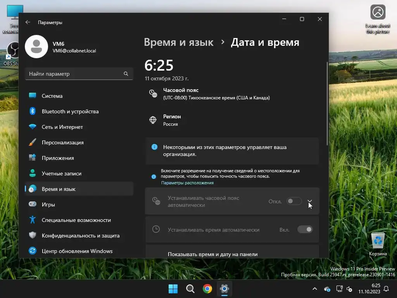Click the OneDrive cloud tray icon
Image resolution: width=397 pixels, height=298 pixels.
(x=327, y=289)
